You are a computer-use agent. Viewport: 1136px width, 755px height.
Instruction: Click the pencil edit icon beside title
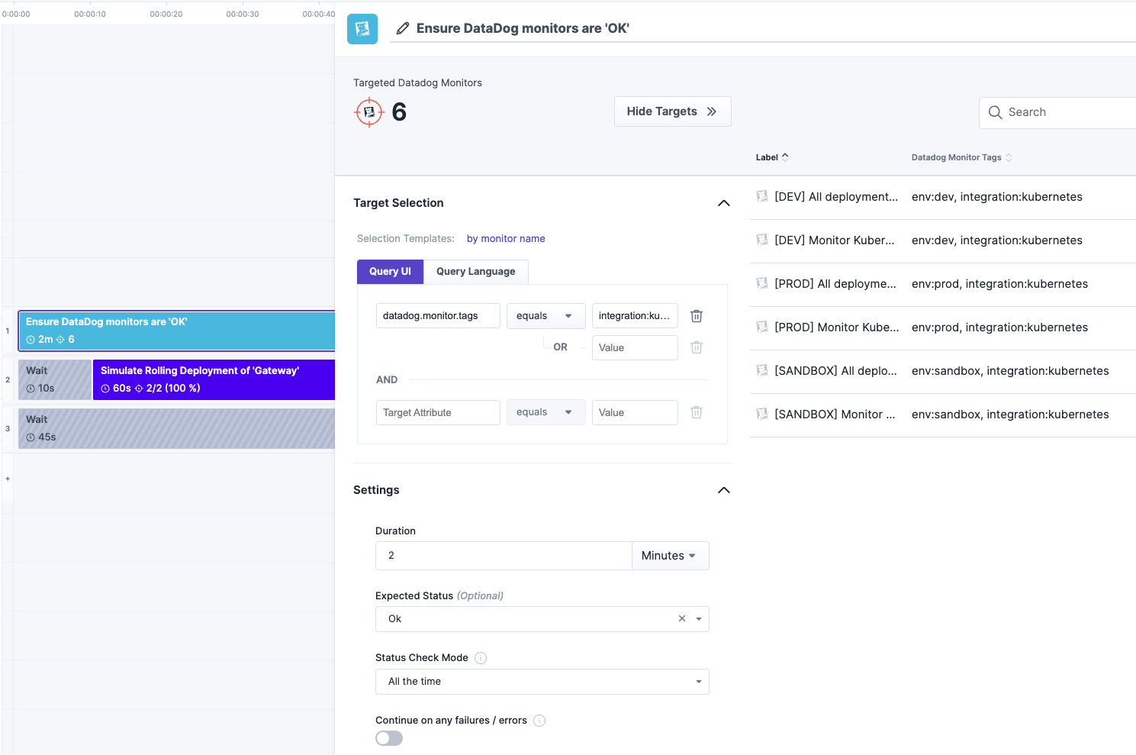[403, 28]
